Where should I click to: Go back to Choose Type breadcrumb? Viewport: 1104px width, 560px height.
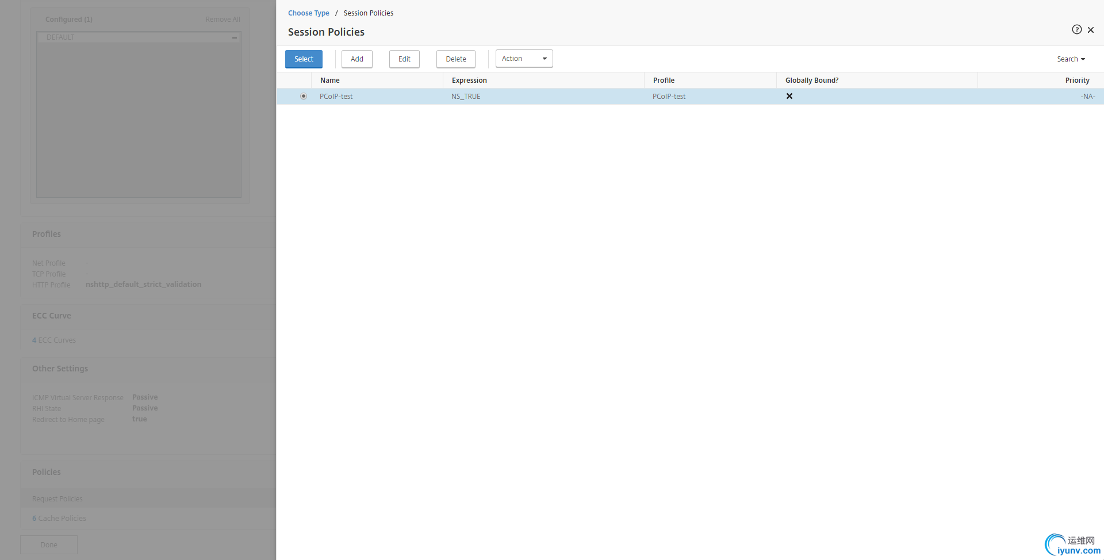309,13
